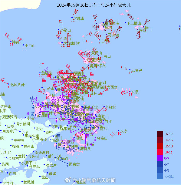Click the 象山 station label
The image size is (181, 185).
pyautogui.click(x=45, y=177)
